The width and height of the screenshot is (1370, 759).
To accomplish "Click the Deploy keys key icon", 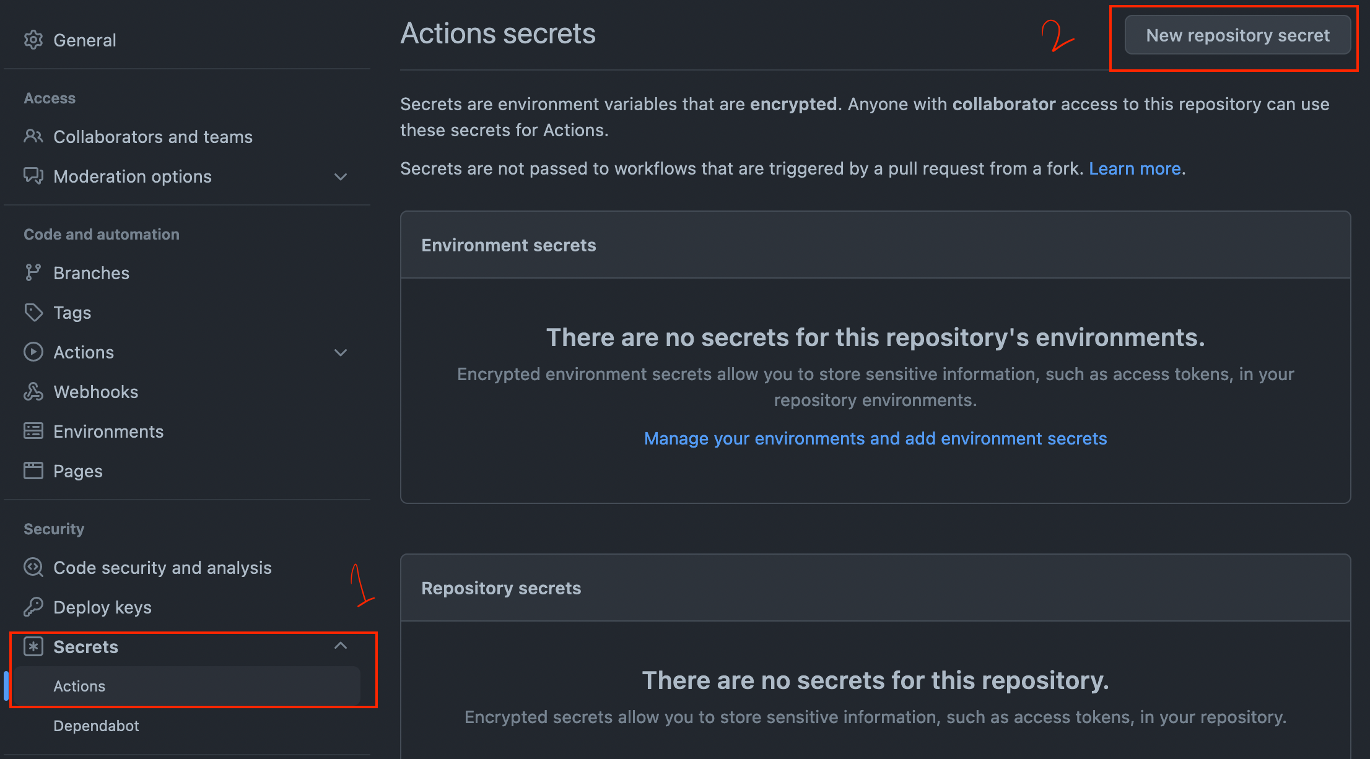I will (x=33, y=607).
